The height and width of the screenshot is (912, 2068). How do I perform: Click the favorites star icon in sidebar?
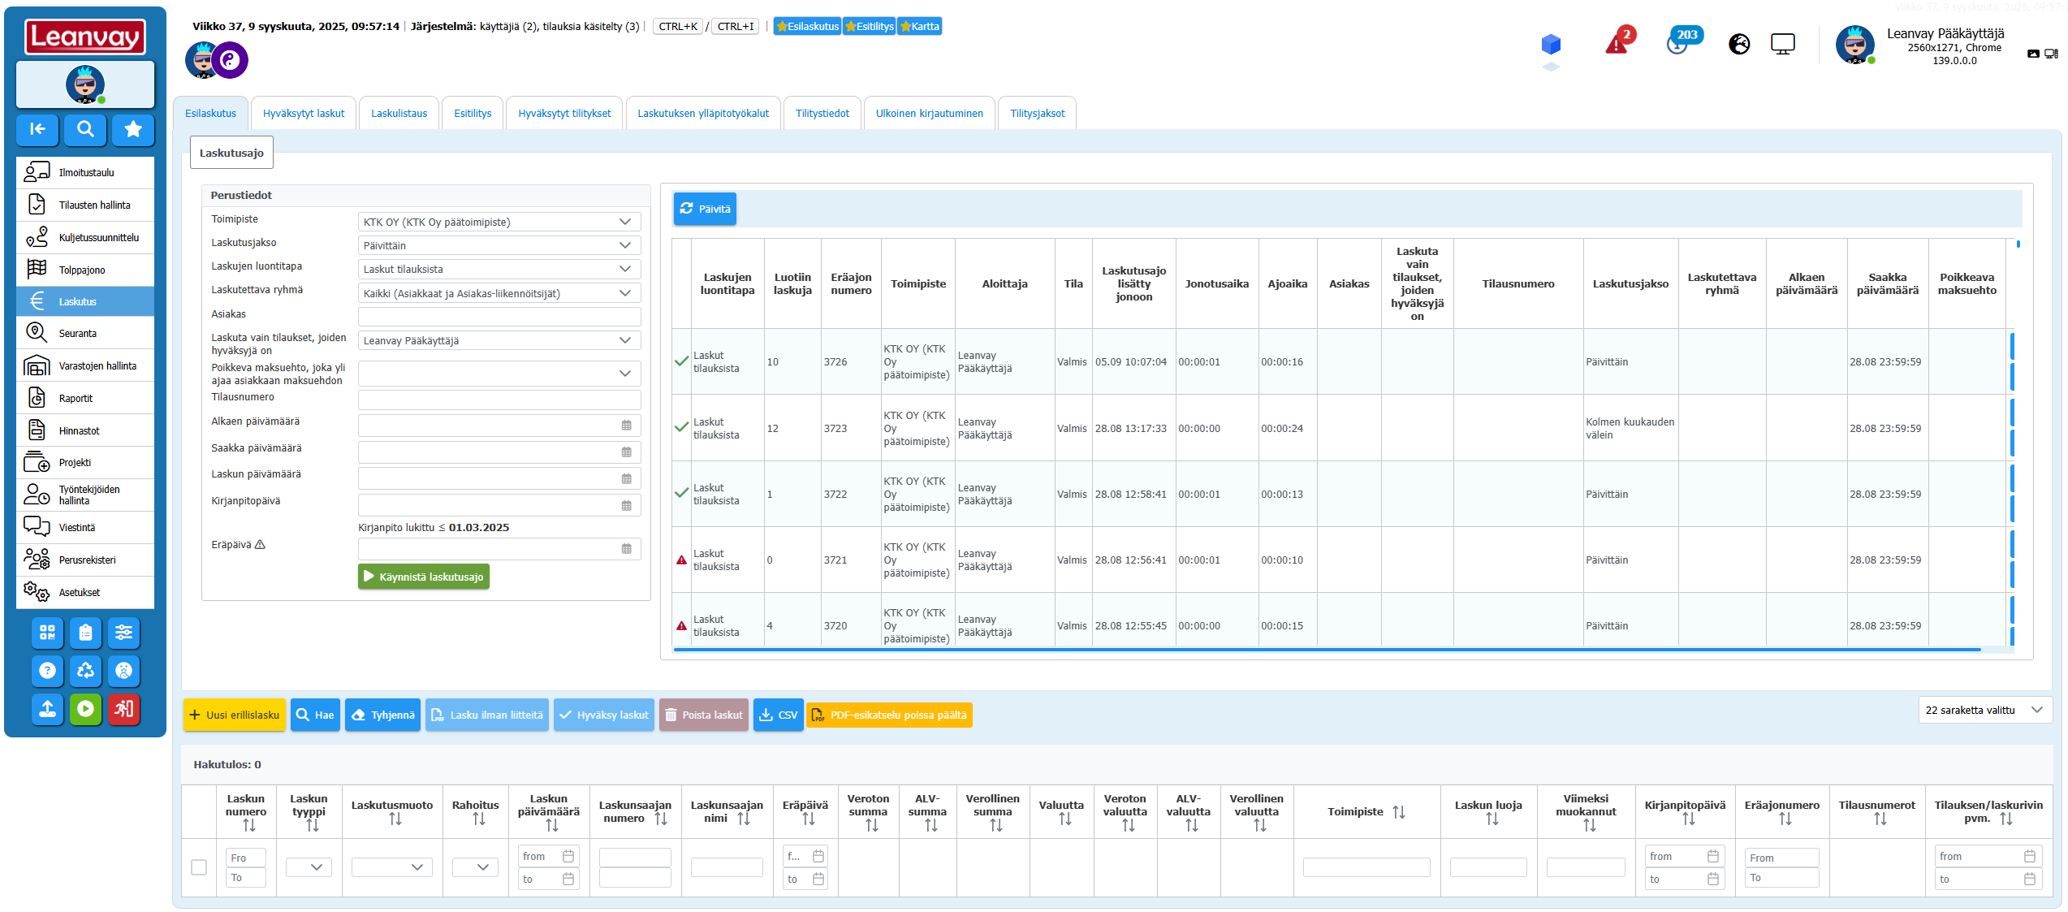tap(133, 129)
